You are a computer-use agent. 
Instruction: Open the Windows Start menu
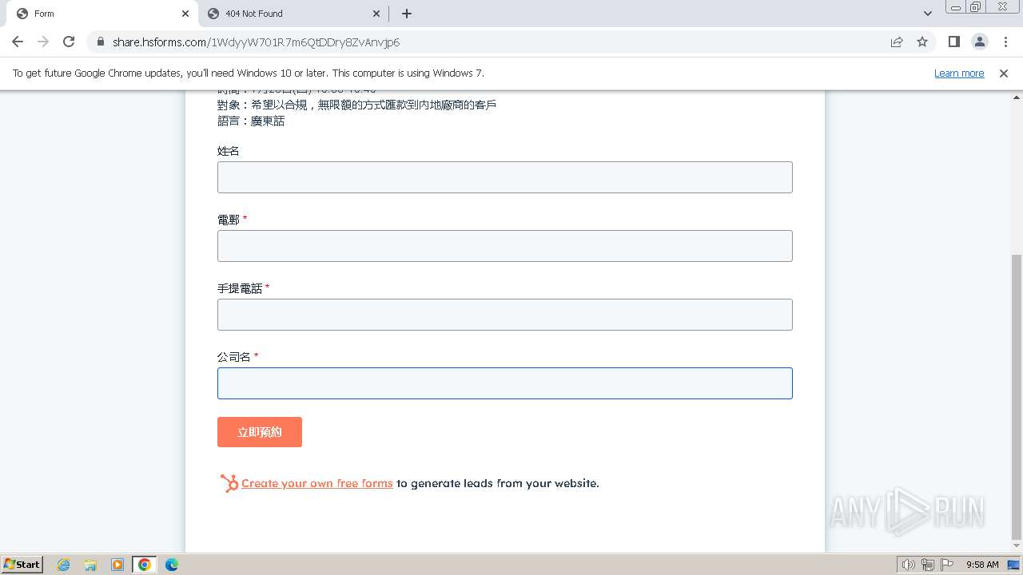point(22,564)
